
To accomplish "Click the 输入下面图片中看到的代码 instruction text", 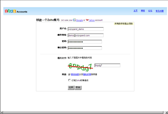I will pyautogui.click(x=80, y=58).
